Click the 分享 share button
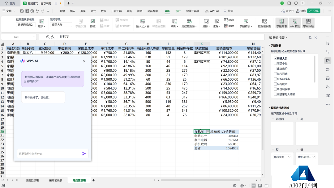The image size is (334, 188). [x=314, y=11]
